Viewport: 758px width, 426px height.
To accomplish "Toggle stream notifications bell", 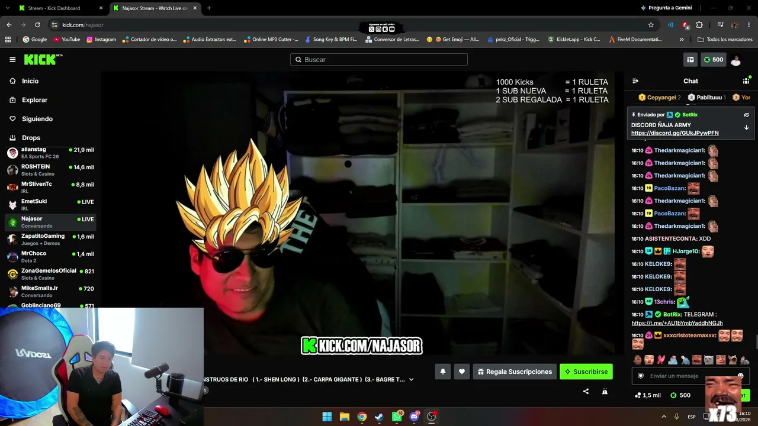I will 442,372.
